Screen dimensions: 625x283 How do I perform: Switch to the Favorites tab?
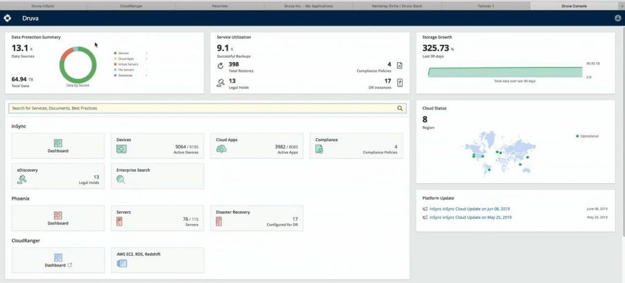(220, 6)
